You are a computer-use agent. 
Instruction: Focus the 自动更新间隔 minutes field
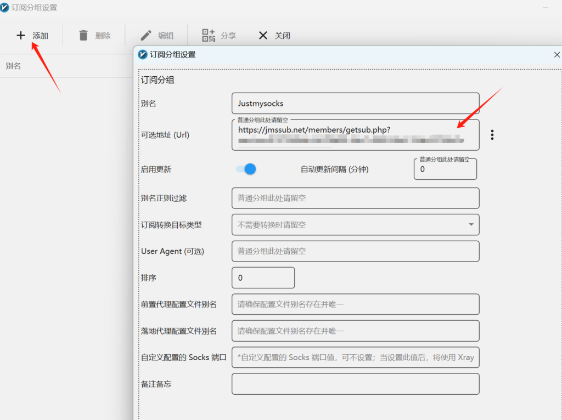coord(445,169)
